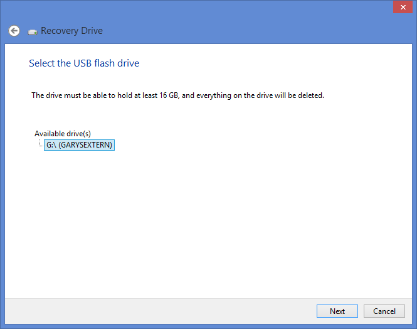The height and width of the screenshot is (329, 417).
Task: Cancel the recovery drive wizard
Action: click(384, 311)
